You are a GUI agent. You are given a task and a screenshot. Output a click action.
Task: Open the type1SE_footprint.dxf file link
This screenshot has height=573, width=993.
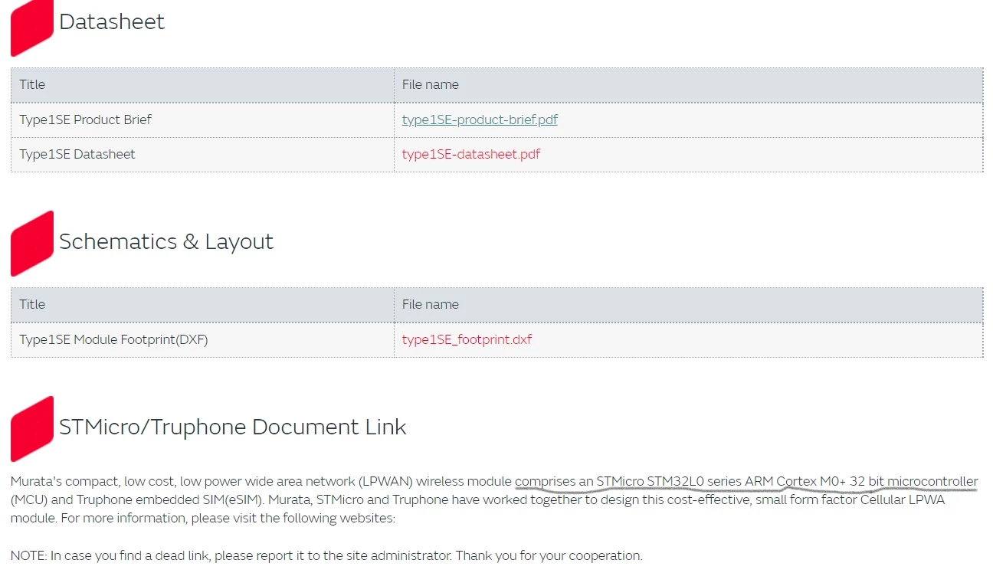(x=467, y=339)
